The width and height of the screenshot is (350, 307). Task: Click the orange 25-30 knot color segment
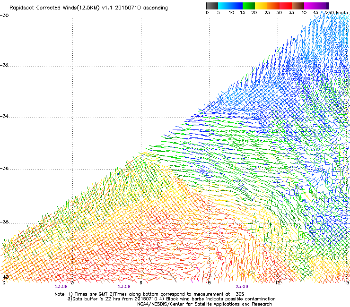(x=273, y=6)
